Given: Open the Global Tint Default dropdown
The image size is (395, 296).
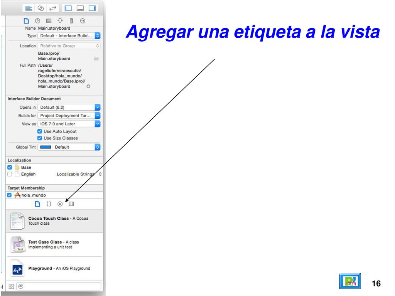Looking at the screenshot, I should [77, 147].
